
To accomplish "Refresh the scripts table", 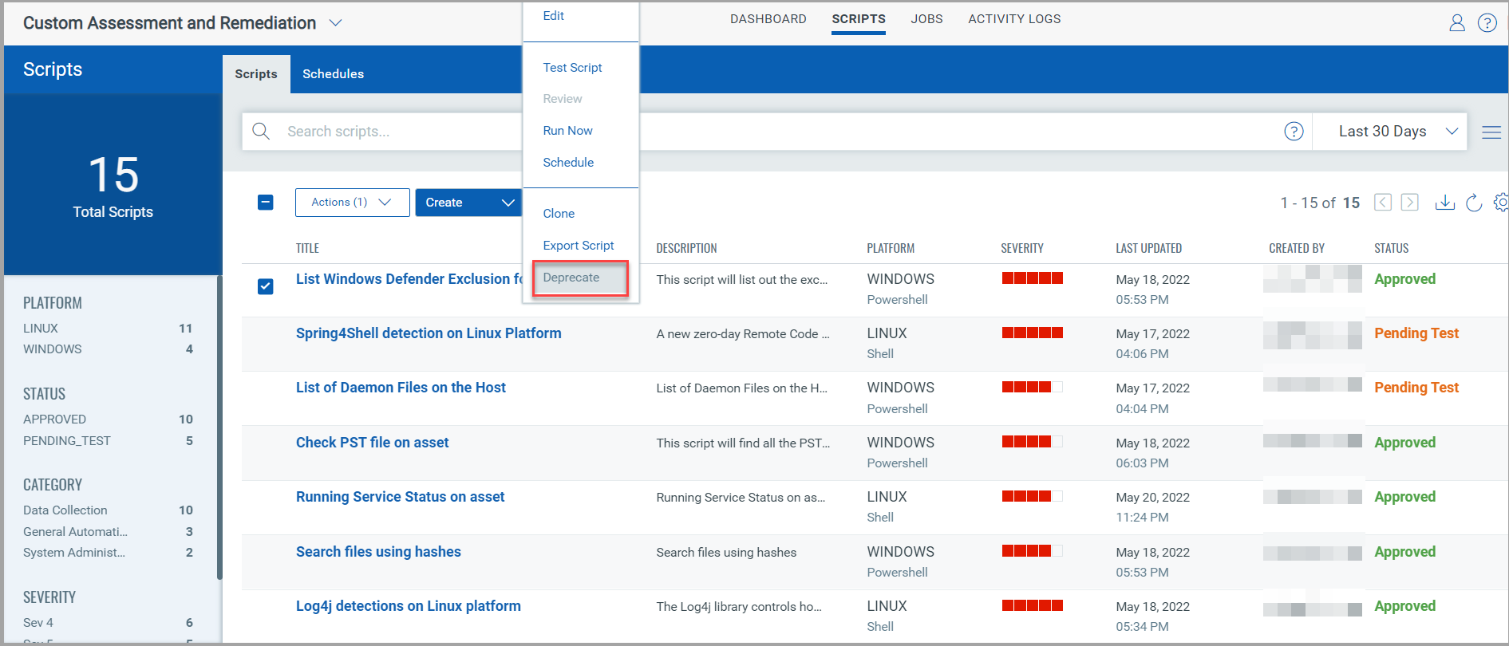I will pos(1474,203).
